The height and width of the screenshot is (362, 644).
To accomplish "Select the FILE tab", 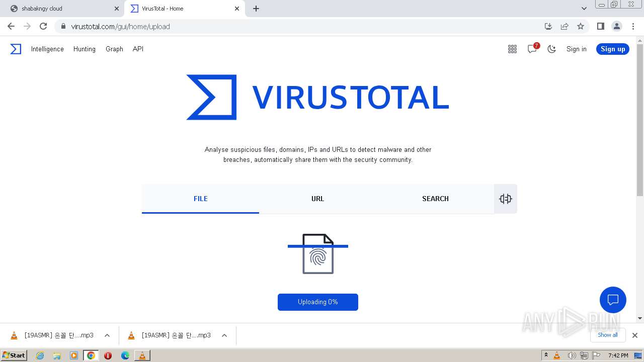I will pos(200,199).
